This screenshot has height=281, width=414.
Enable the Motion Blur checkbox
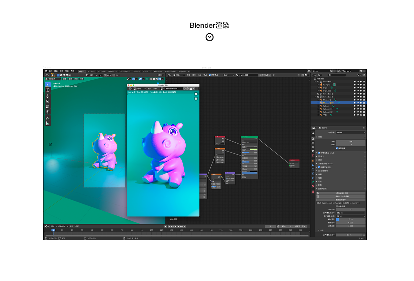coord(319,171)
